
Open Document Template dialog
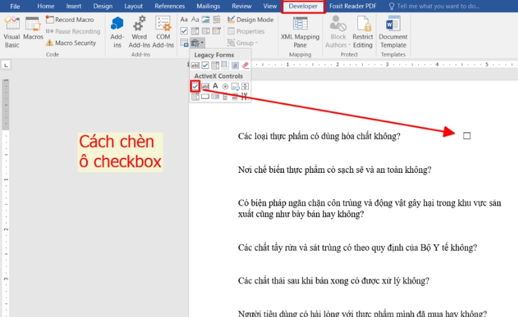point(393,32)
